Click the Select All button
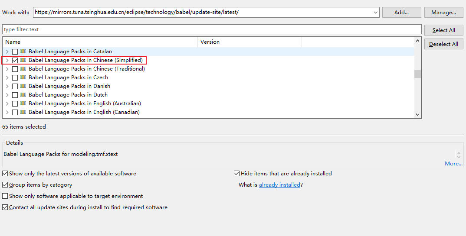 [444, 30]
